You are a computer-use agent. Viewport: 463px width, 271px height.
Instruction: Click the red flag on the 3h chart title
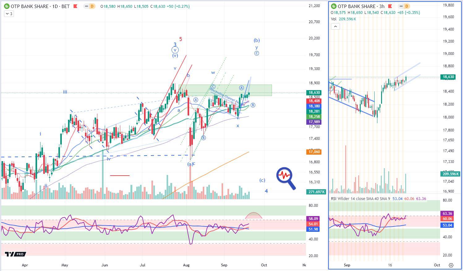point(390,6)
